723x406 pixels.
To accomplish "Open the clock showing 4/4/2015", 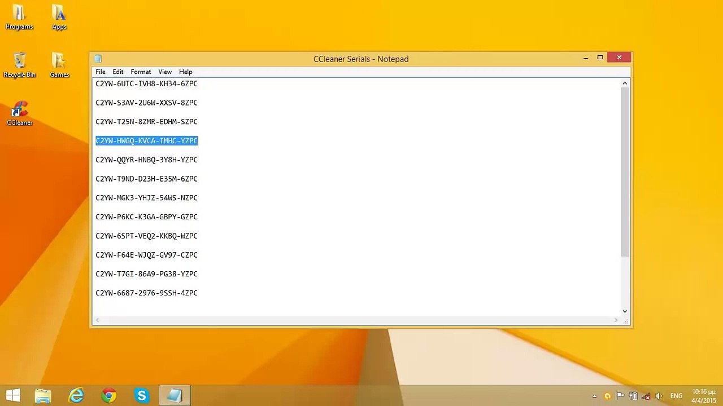I will point(704,396).
